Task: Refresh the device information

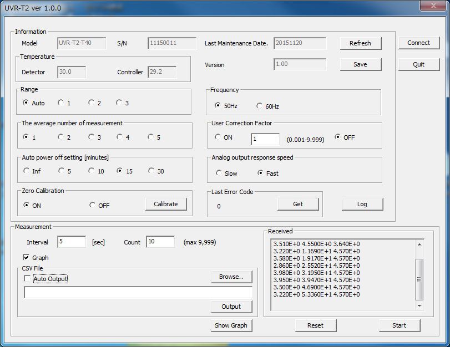Action: (361, 43)
